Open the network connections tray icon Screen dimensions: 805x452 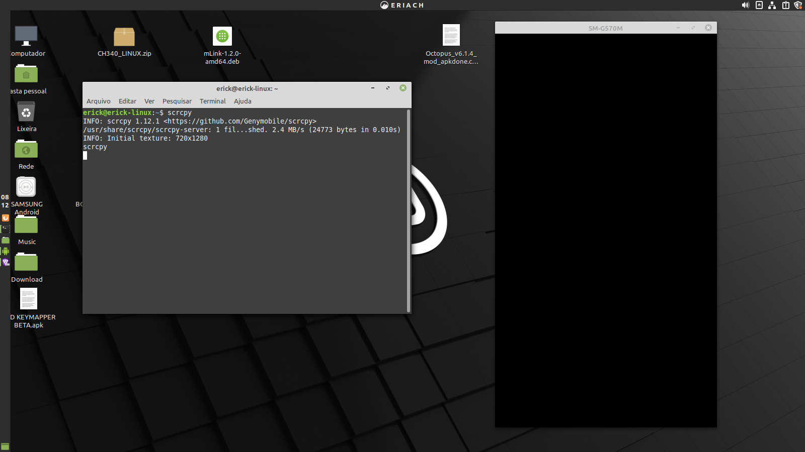[772, 5]
